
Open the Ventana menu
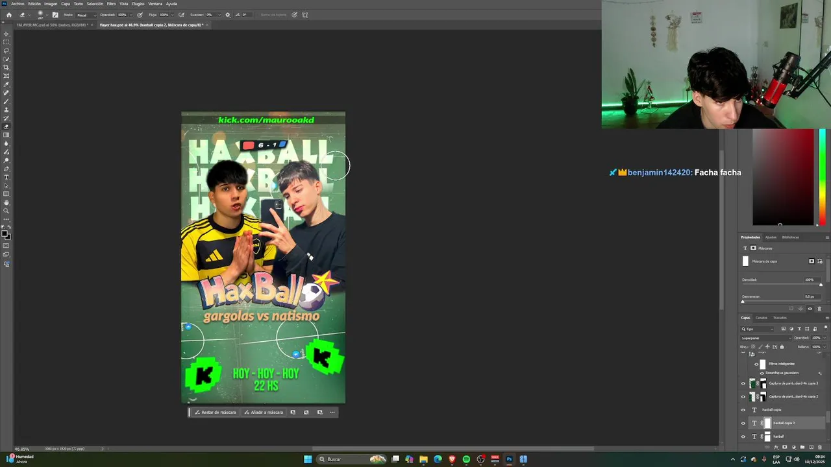pos(155,4)
